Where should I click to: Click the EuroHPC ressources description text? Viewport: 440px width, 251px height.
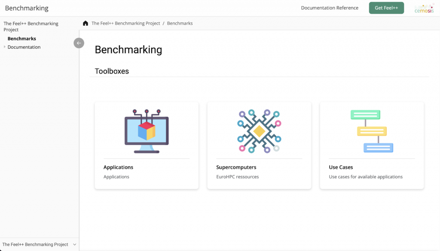(x=237, y=176)
